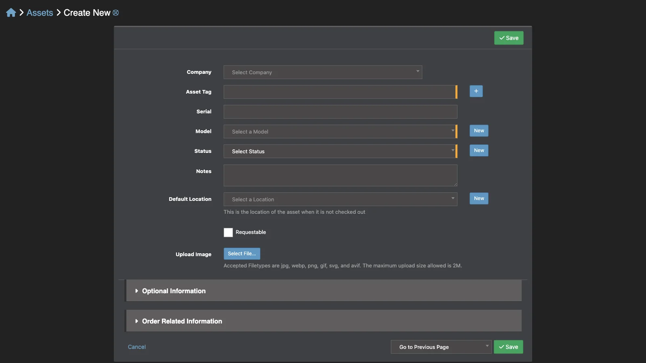Click the Requestable label text

click(251, 232)
